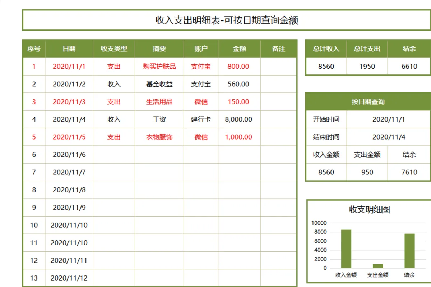Select date cell 2020/11/6
Viewport: 431px width, 287px height.
(69, 155)
